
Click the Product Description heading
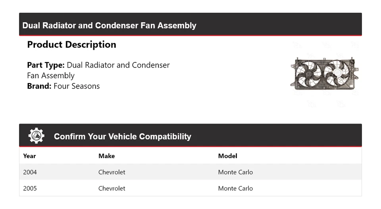point(71,45)
